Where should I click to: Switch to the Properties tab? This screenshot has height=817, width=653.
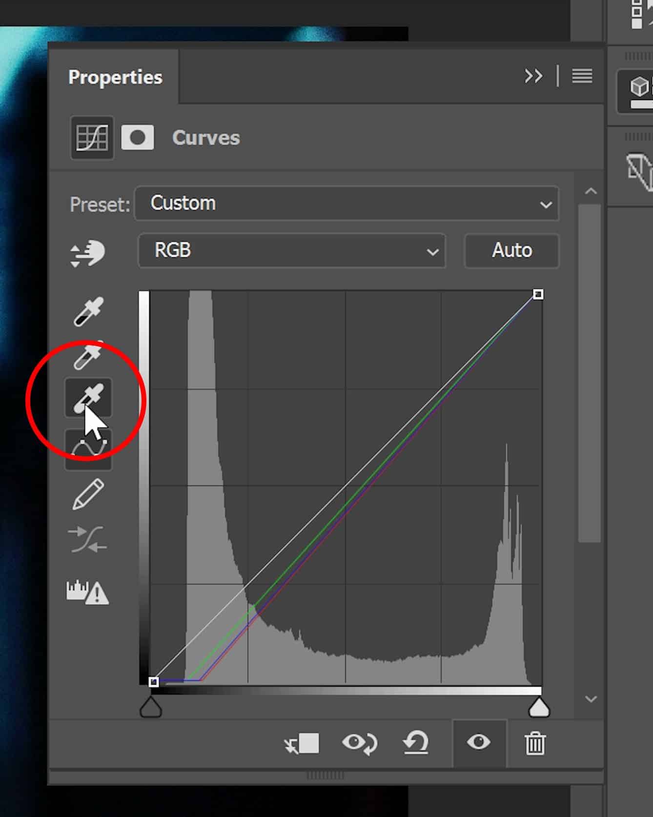click(x=115, y=77)
